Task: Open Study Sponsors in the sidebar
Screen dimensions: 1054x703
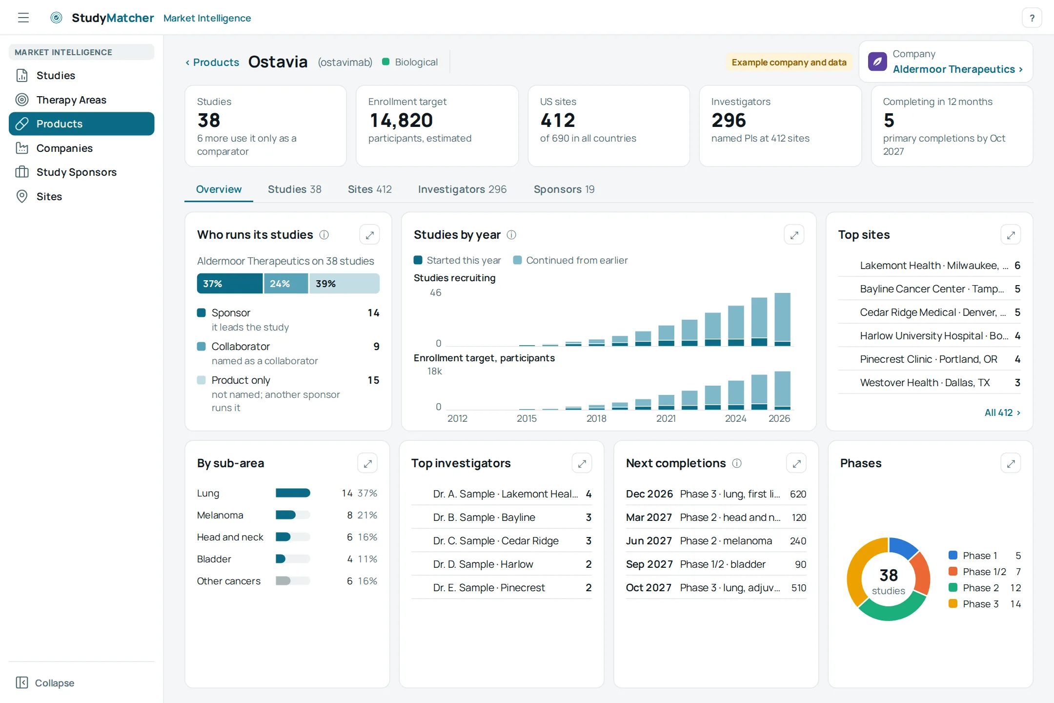Action: [x=81, y=172]
